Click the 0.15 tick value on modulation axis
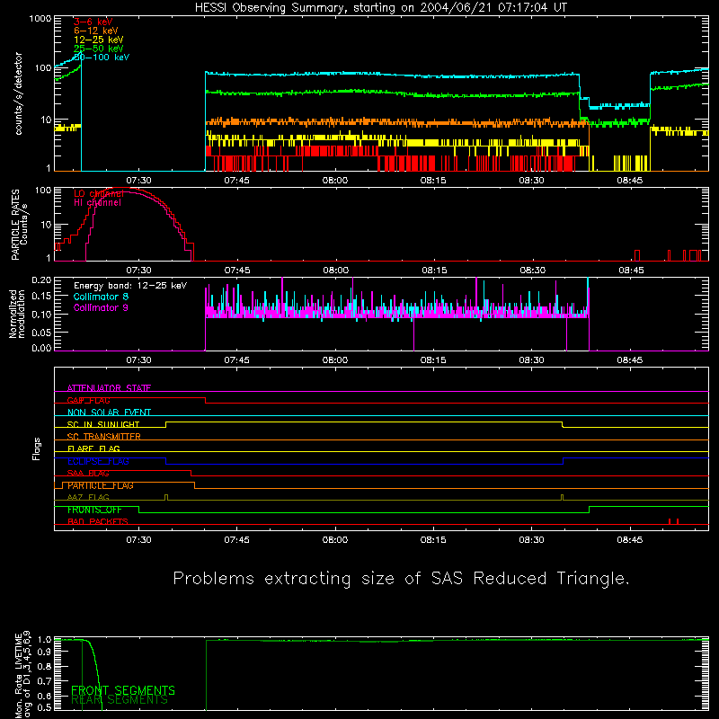The width and height of the screenshot is (719, 719). click(x=41, y=297)
